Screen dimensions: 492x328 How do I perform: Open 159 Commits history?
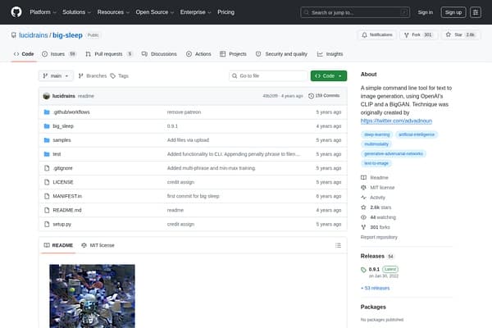[324, 96]
